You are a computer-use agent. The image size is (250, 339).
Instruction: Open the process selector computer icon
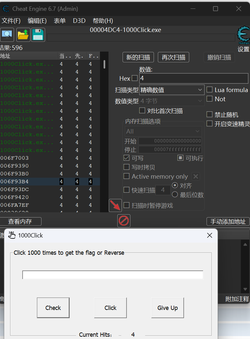(7, 35)
